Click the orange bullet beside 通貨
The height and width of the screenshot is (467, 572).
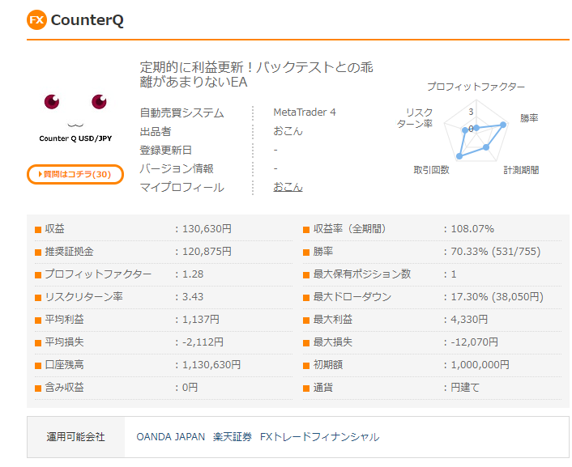click(306, 388)
